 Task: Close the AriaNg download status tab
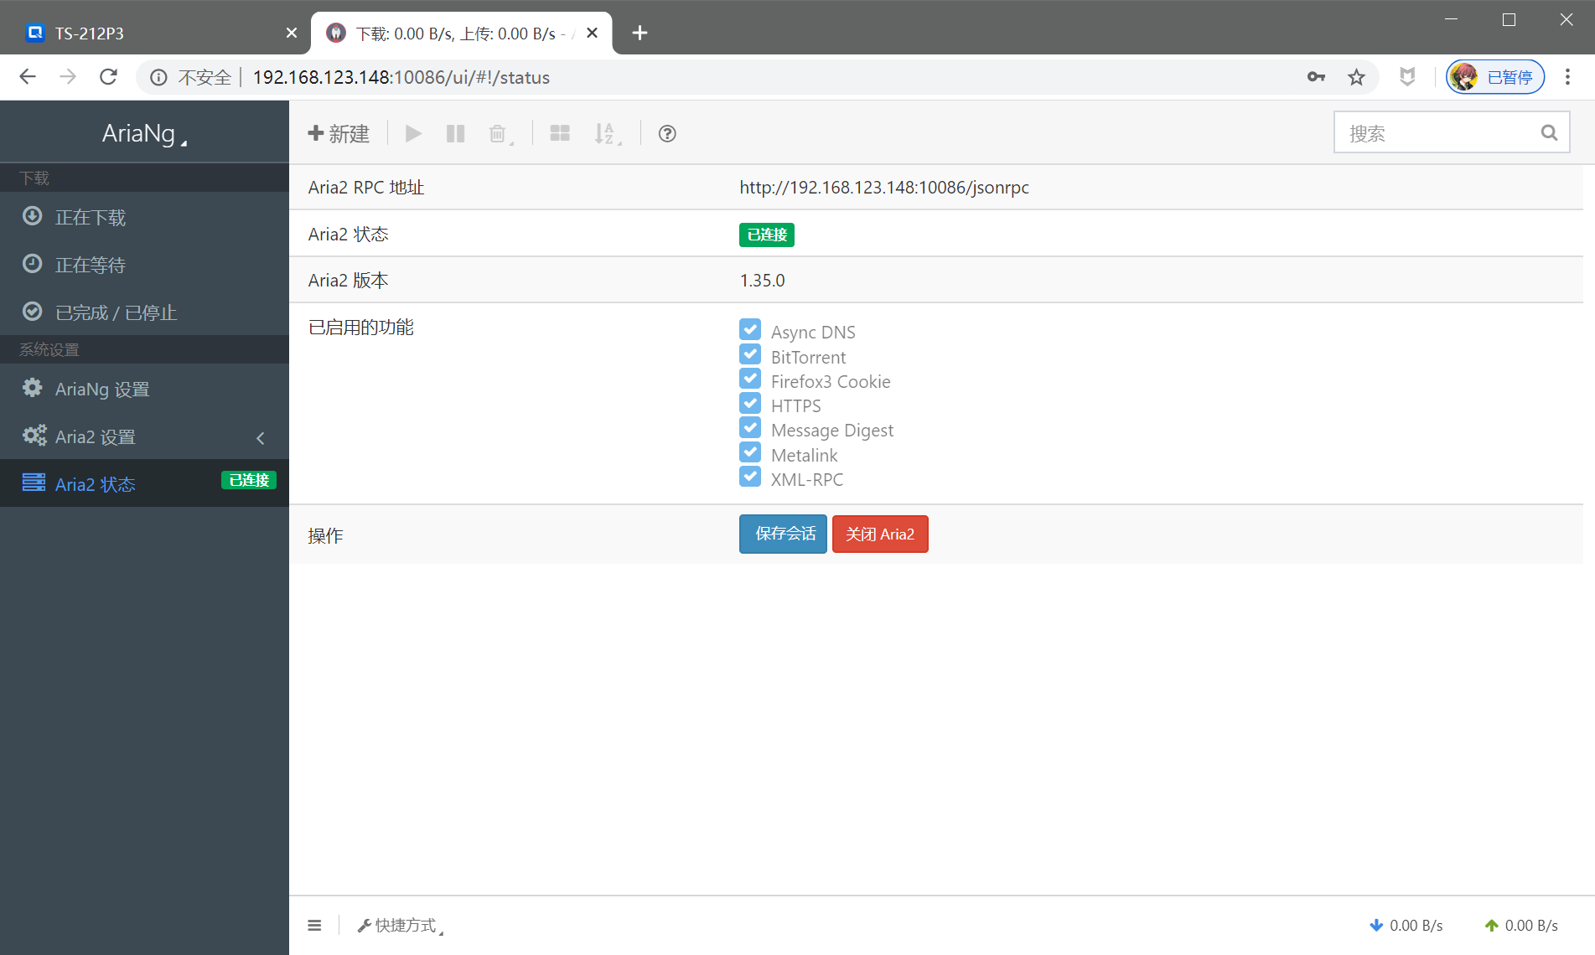pos(592,33)
